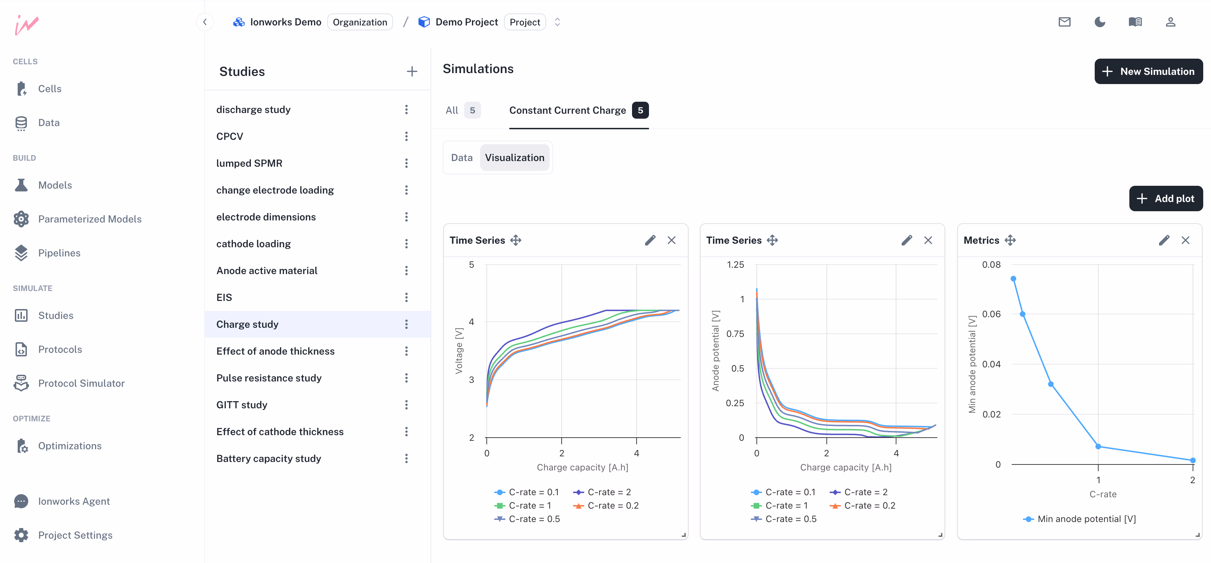
Task: Open the user account icon
Action: tap(1170, 22)
